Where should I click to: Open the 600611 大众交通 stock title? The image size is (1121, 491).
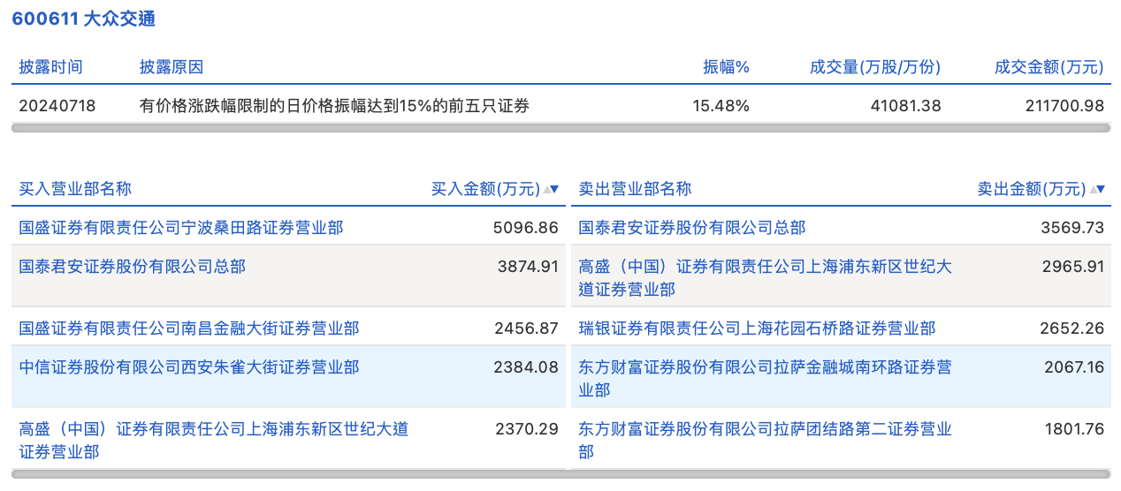[x=83, y=19]
